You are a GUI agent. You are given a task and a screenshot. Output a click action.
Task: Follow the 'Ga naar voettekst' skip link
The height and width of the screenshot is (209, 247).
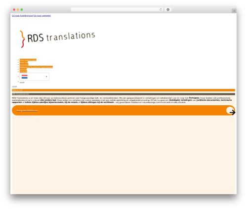click(42, 16)
